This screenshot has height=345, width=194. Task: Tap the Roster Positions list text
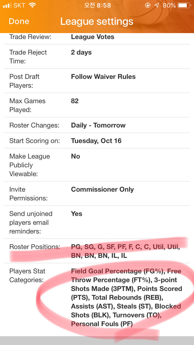[x=125, y=251]
